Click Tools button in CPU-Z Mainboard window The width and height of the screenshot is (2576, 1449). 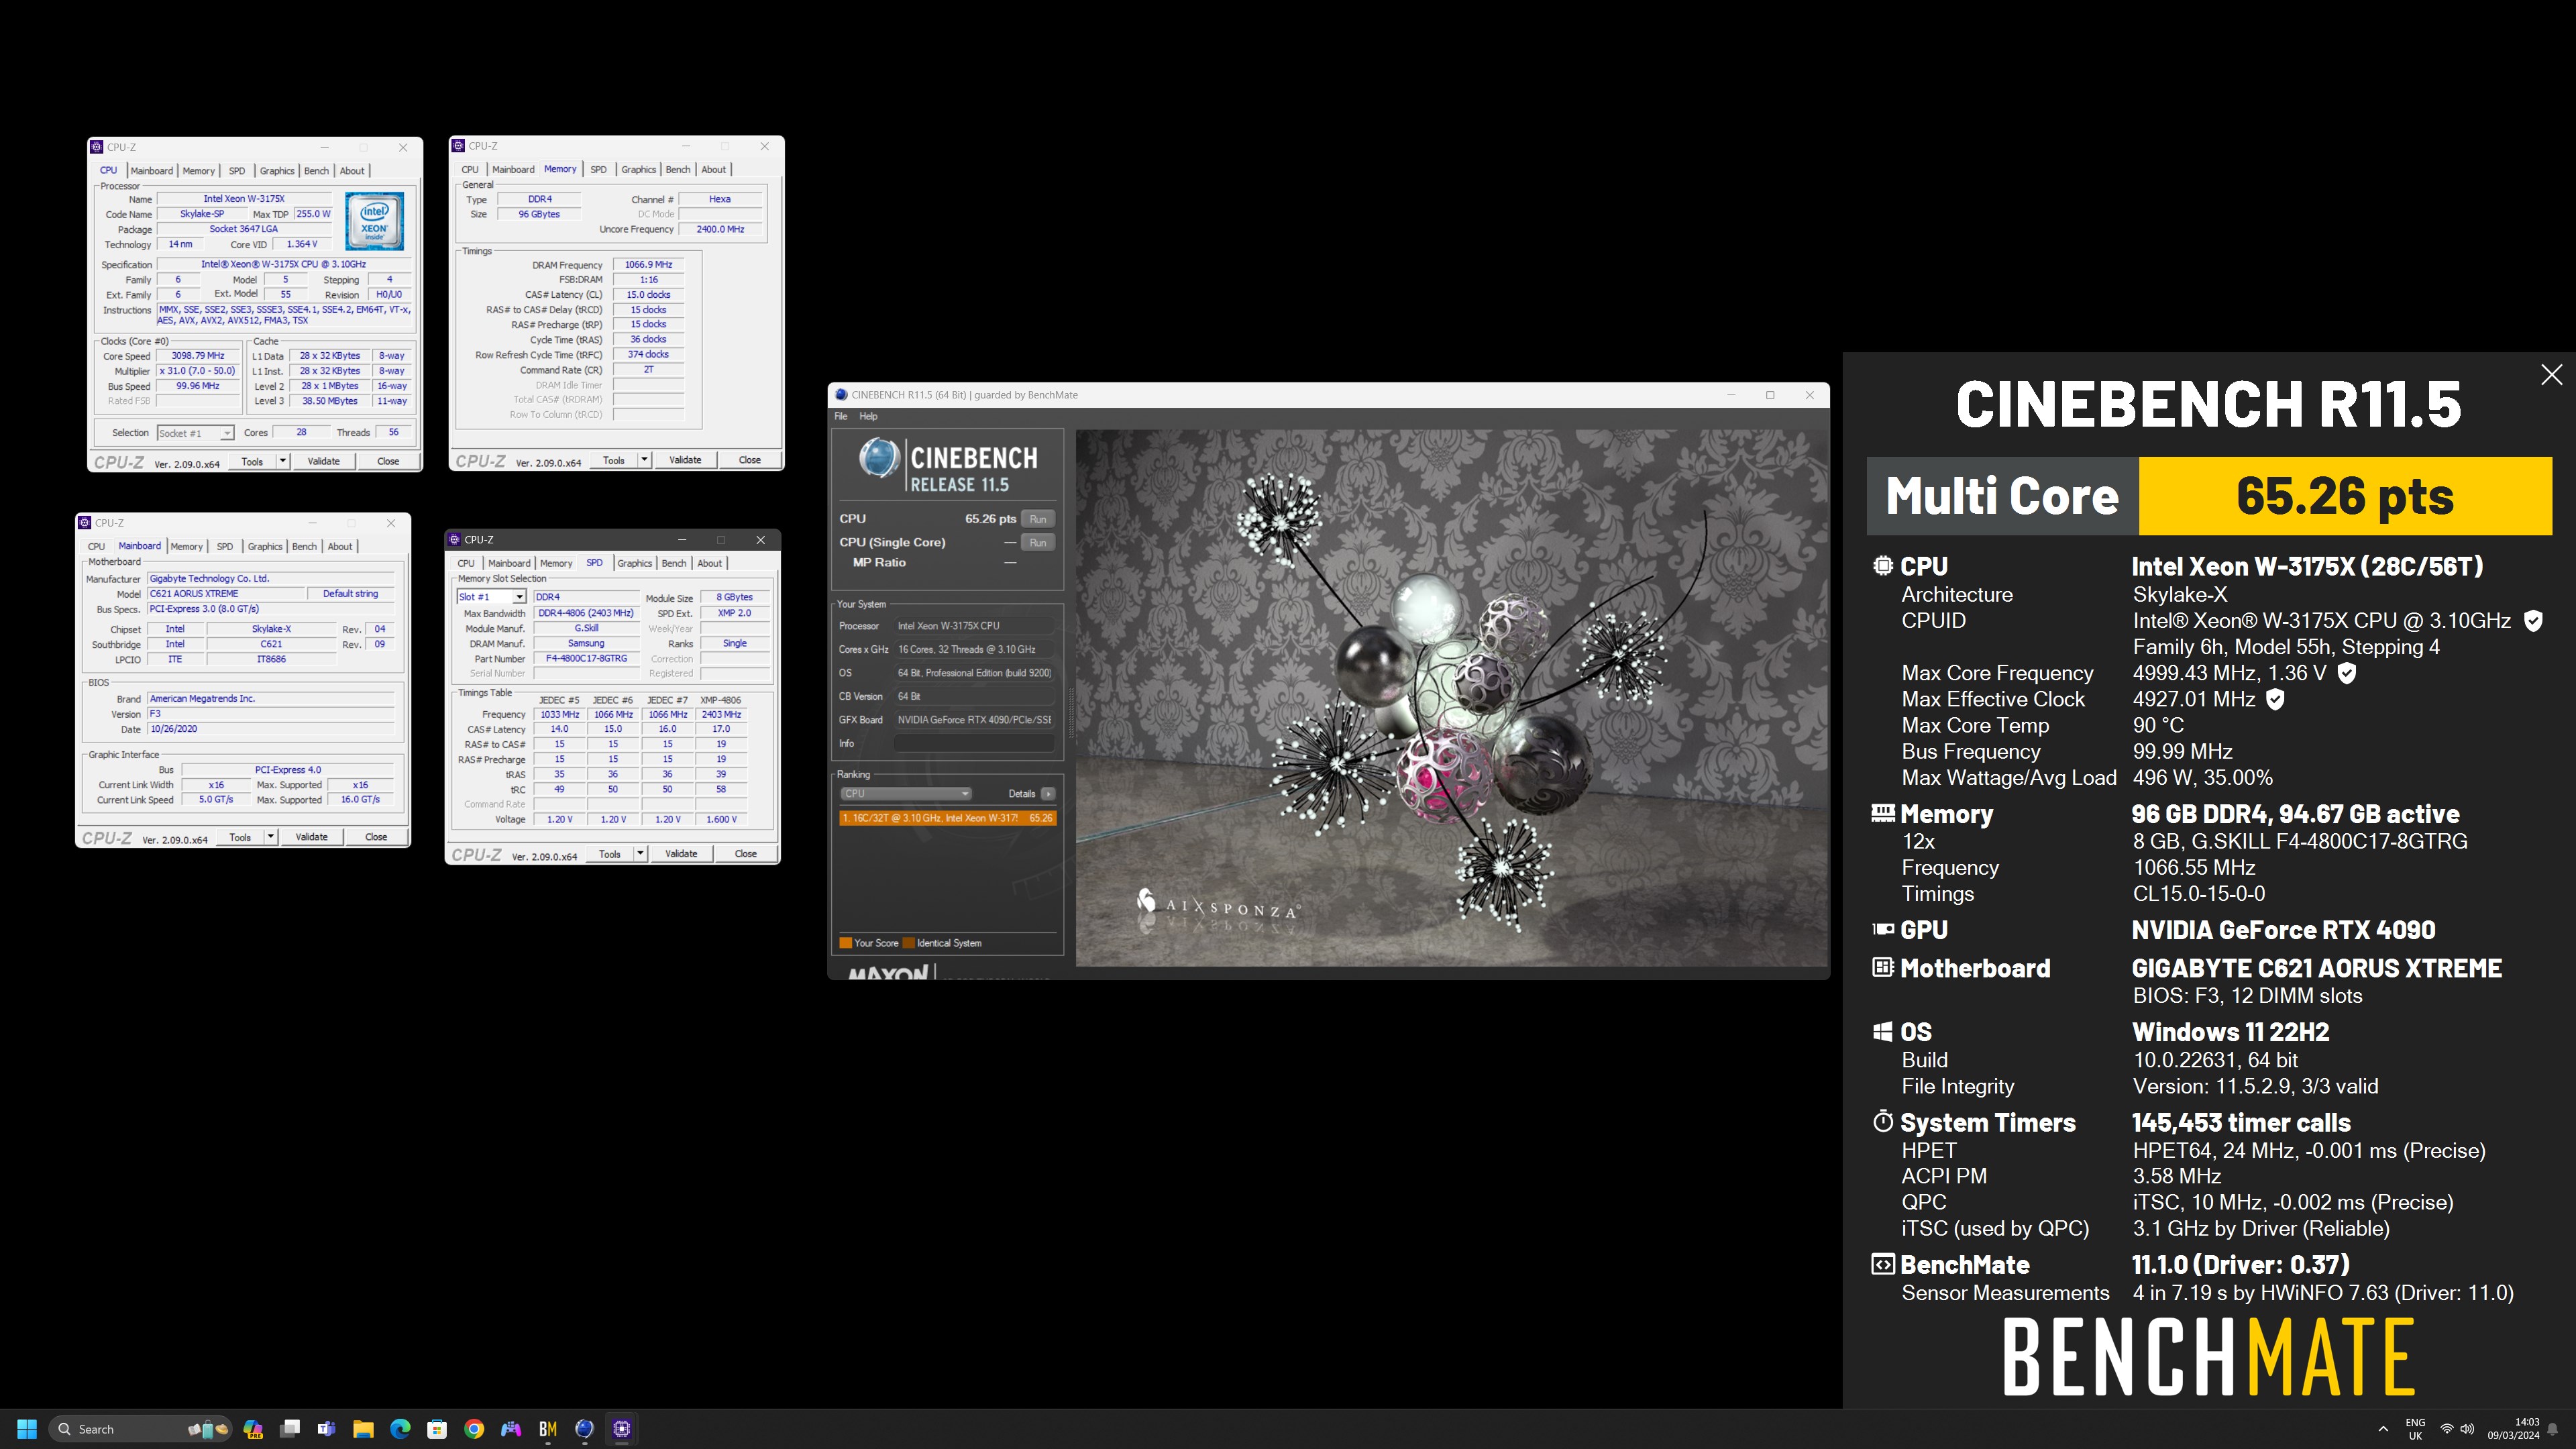240,837
